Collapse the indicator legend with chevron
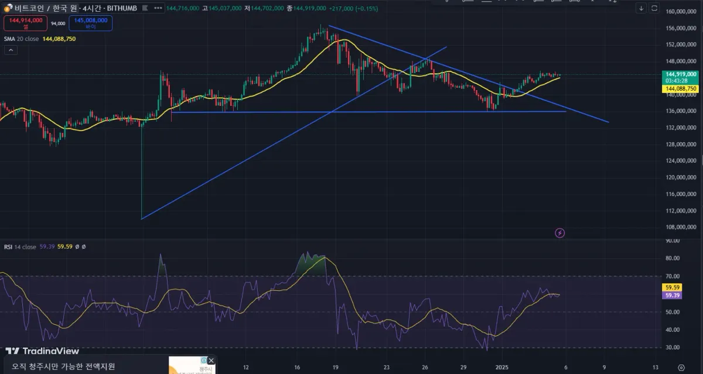Image resolution: width=703 pixels, height=374 pixels. coord(11,50)
